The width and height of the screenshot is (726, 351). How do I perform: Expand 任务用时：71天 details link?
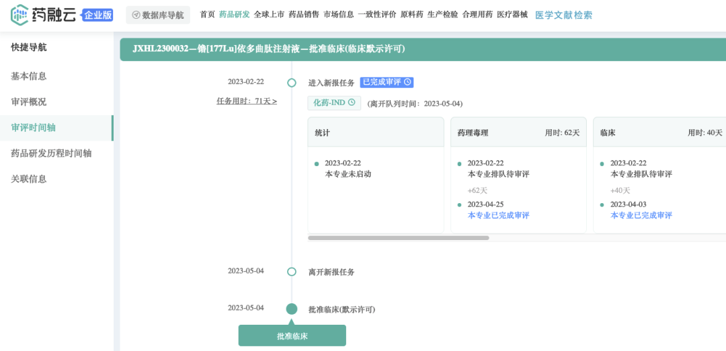click(x=247, y=102)
